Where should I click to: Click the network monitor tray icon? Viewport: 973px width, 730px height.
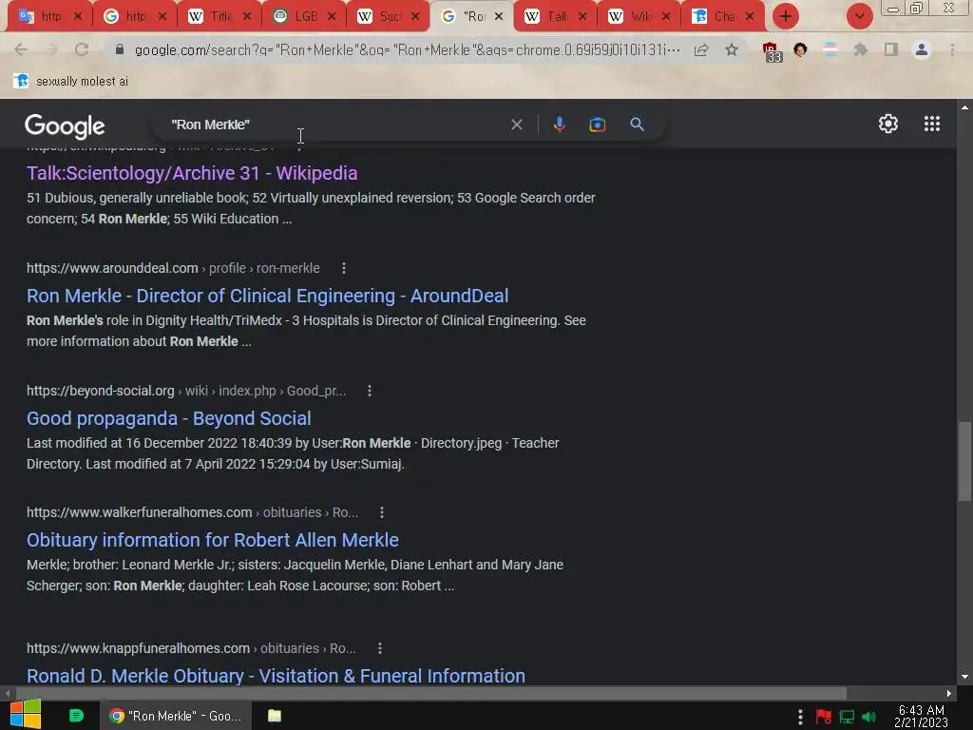coord(847,717)
